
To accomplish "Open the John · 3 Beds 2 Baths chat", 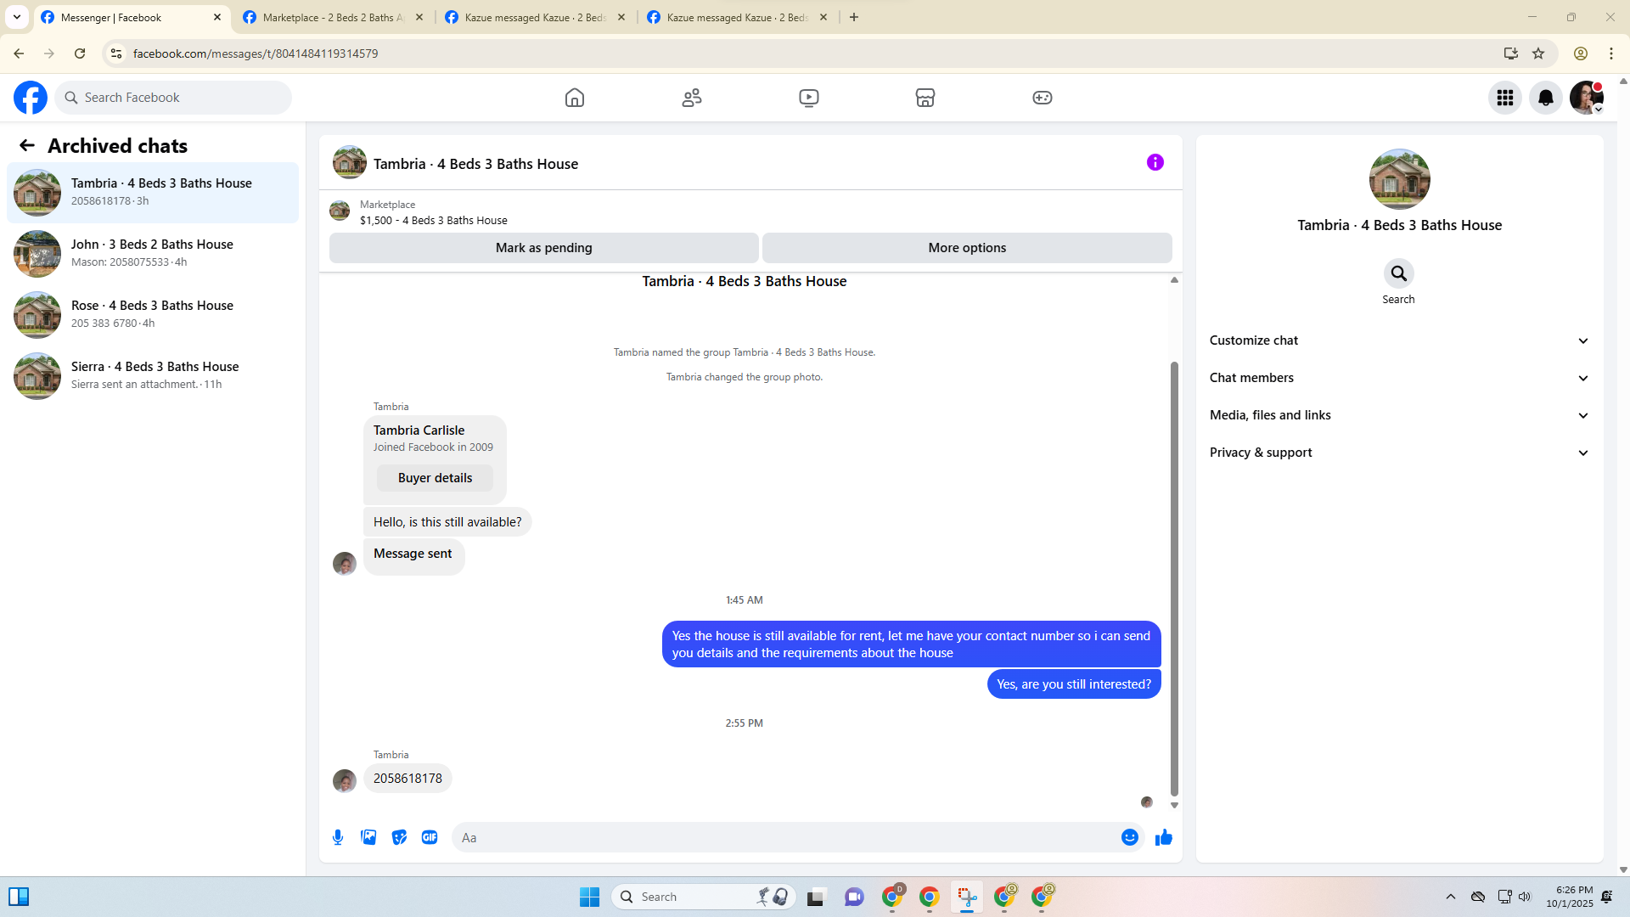I will 153,254.
